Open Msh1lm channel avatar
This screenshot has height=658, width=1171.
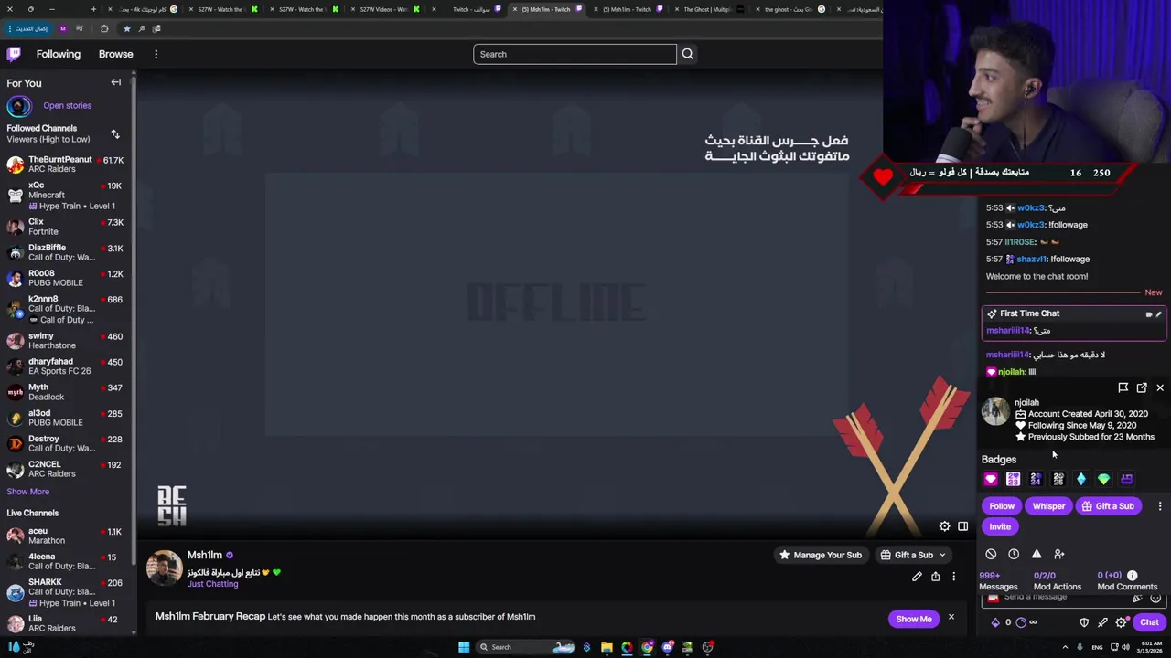[x=165, y=568]
